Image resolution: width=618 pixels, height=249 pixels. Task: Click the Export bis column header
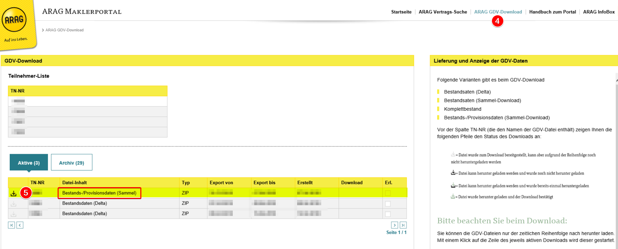(x=265, y=182)
